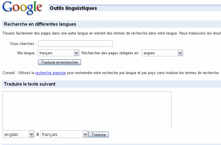Focus the Vous cherchez search field
Image resolution: width=221 pixels, height=145 pixels.
pos(76,44)
